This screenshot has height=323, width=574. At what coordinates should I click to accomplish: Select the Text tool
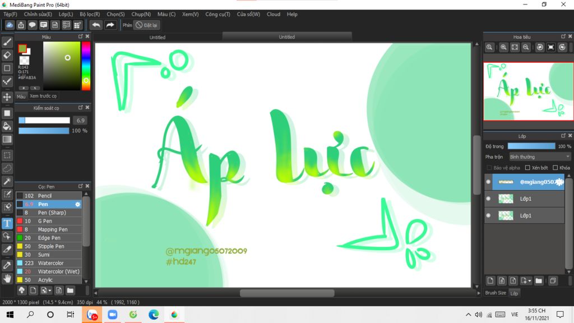point(7,223)
